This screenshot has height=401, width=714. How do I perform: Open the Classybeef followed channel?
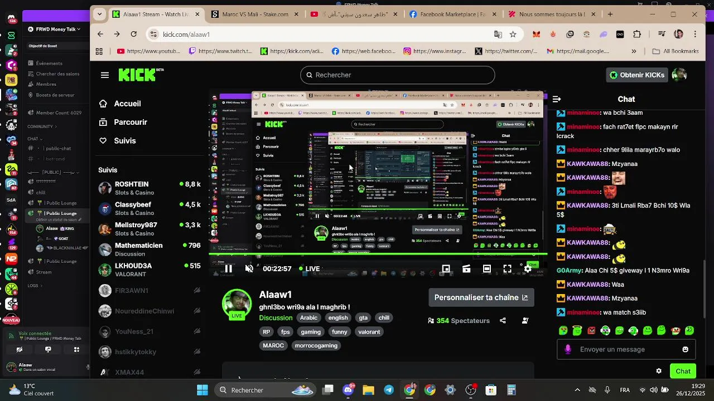click(149, 209)
